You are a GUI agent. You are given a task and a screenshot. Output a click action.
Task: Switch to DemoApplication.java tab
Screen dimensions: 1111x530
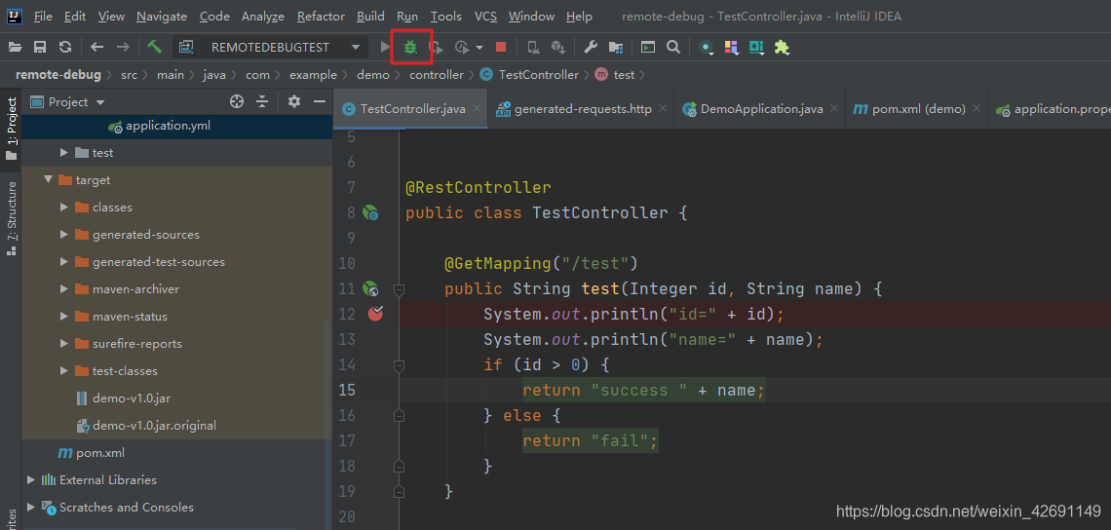click(x=759, y=109)
